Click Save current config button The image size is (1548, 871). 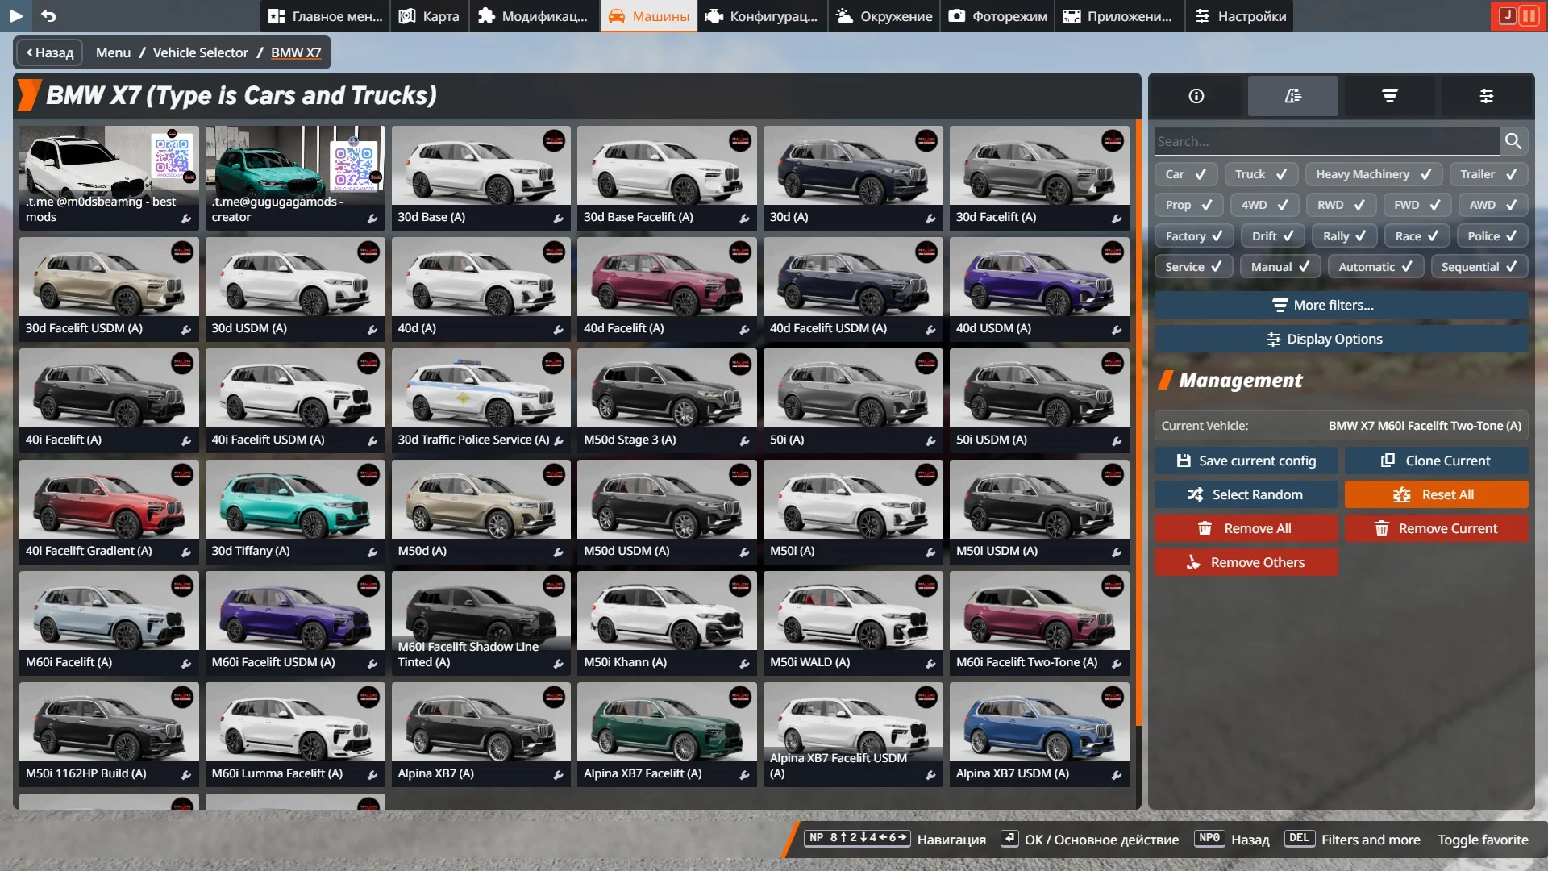[x=1246, y=461]
